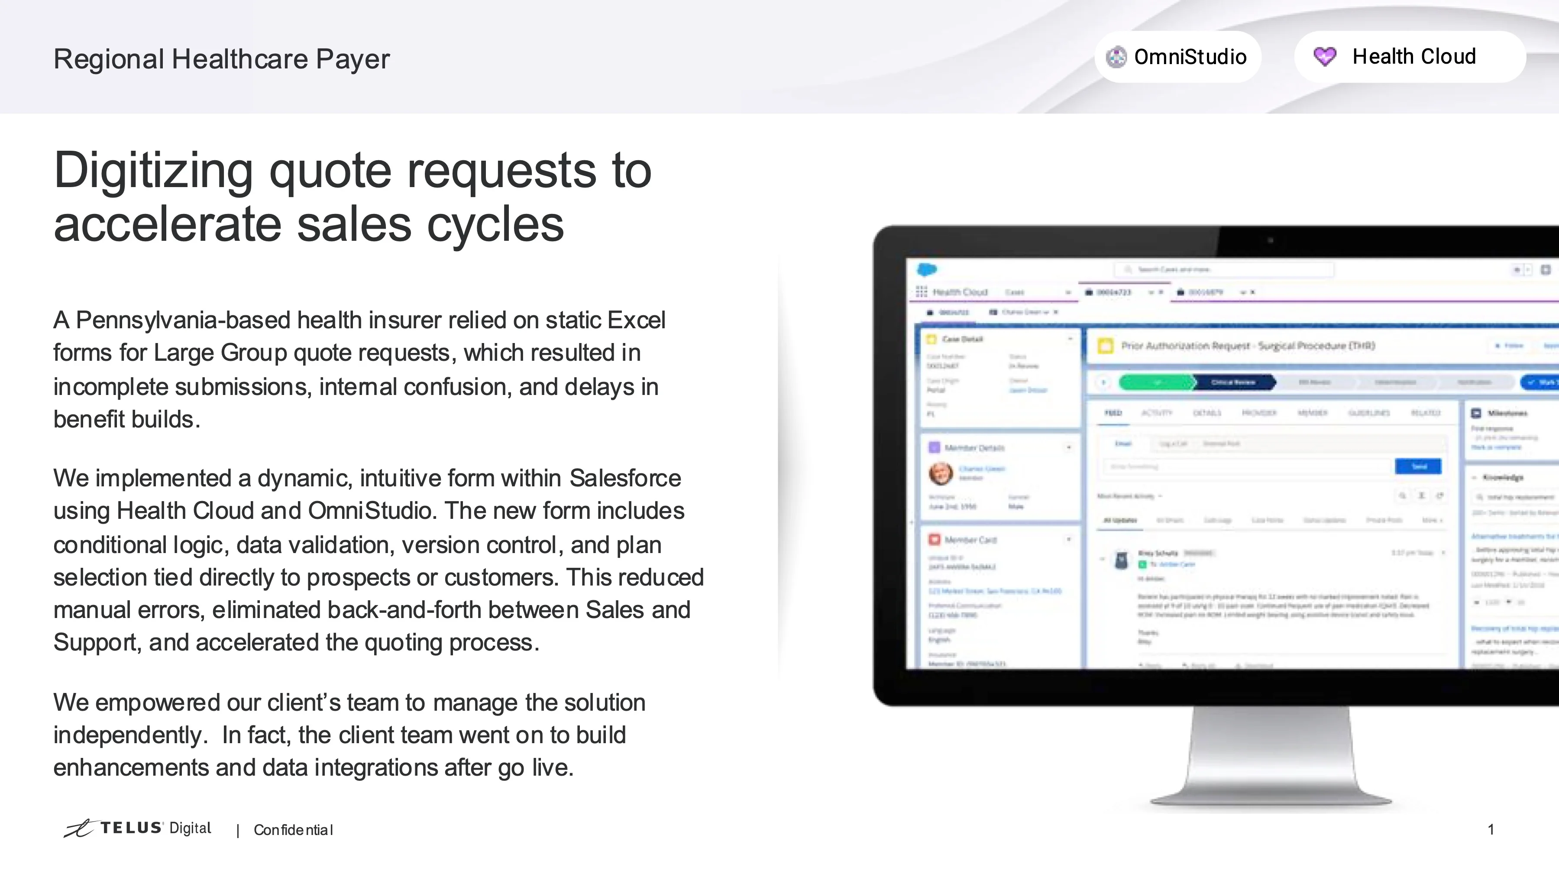The image size is (1559, 877).
Task: Click the Search Cases and more field
Action: click(1224, 269)
